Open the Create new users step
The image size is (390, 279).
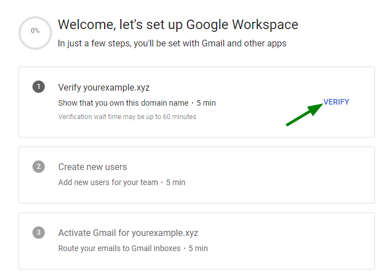coord(92,167)
